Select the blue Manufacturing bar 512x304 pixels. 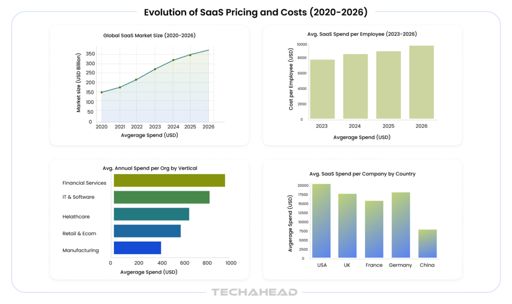click(x=137, y=248)
